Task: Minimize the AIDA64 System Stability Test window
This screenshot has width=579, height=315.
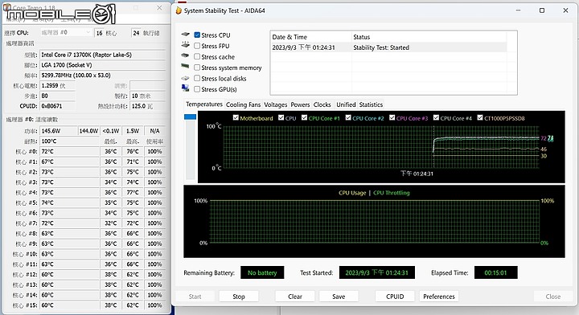Action: coord(519,10)
